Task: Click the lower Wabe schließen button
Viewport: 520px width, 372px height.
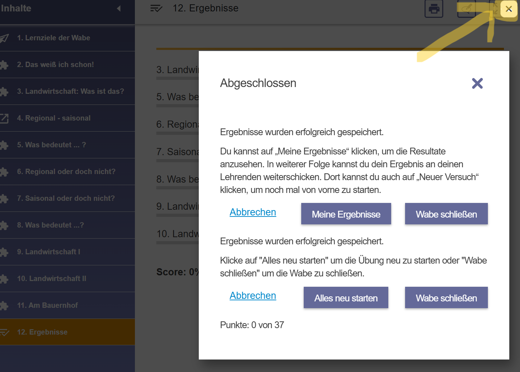Action: coord(446,298)
